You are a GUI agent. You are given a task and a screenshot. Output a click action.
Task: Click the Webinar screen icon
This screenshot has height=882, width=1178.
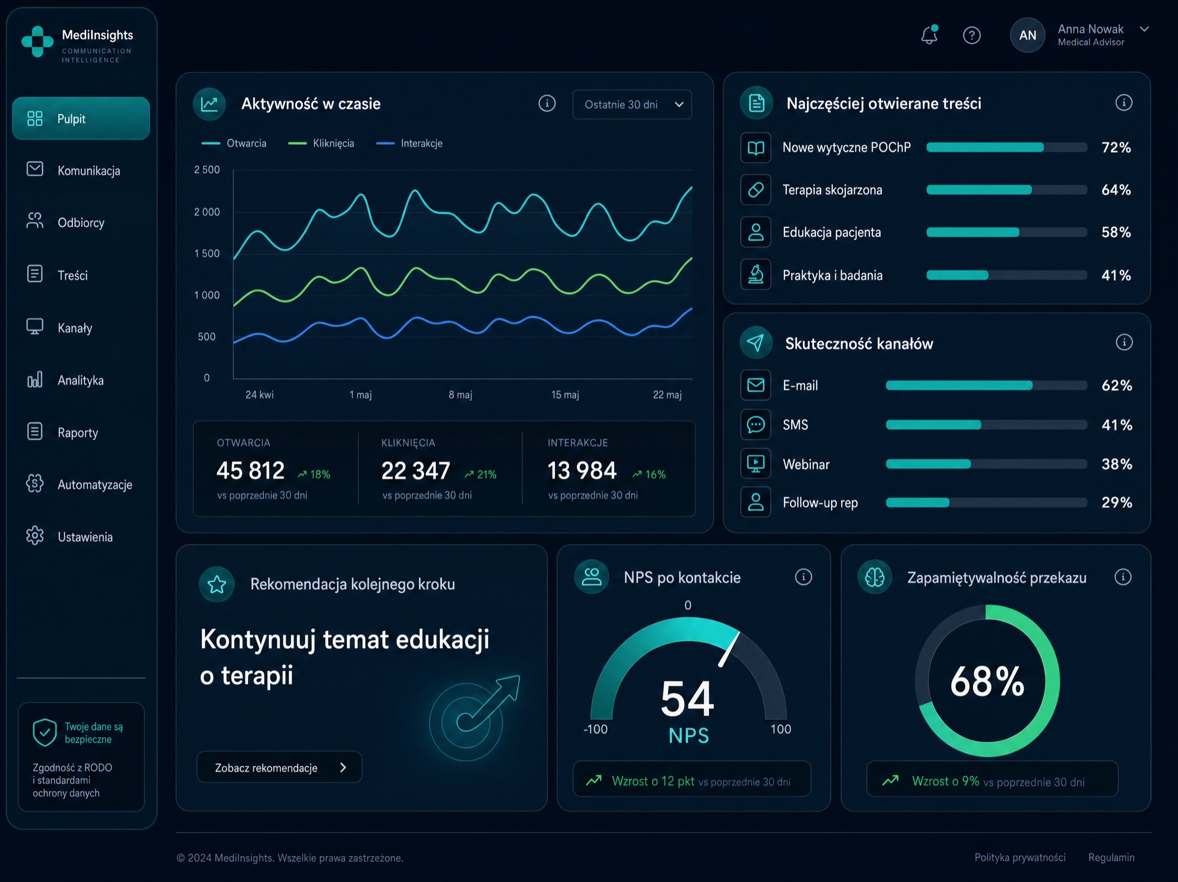(x=756, y=464)
